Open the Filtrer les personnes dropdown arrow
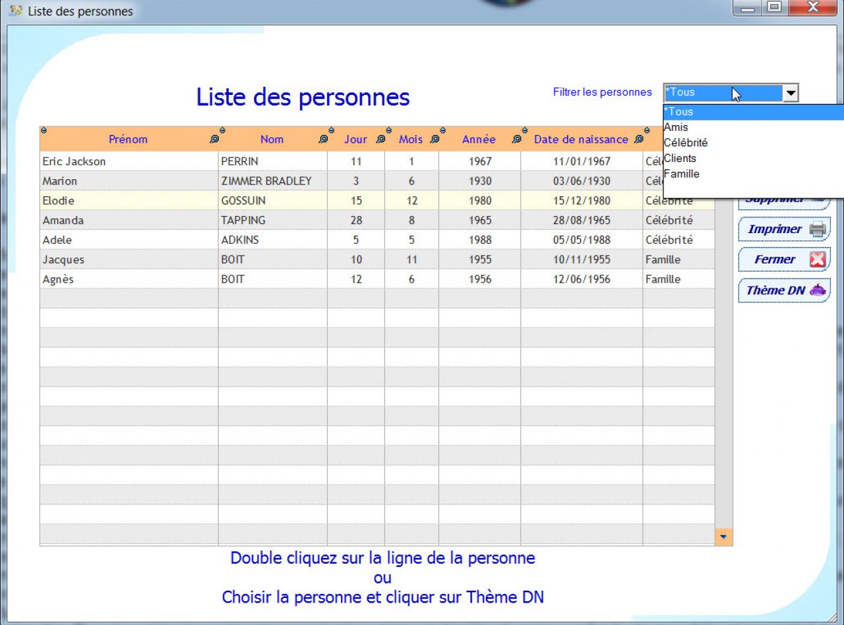844x625 pixels. pos(791,92)
